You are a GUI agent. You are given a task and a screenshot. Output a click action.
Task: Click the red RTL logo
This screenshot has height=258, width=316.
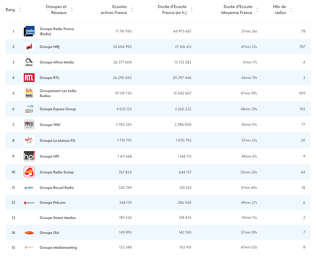pyautogui.click(x=29, y=78)
